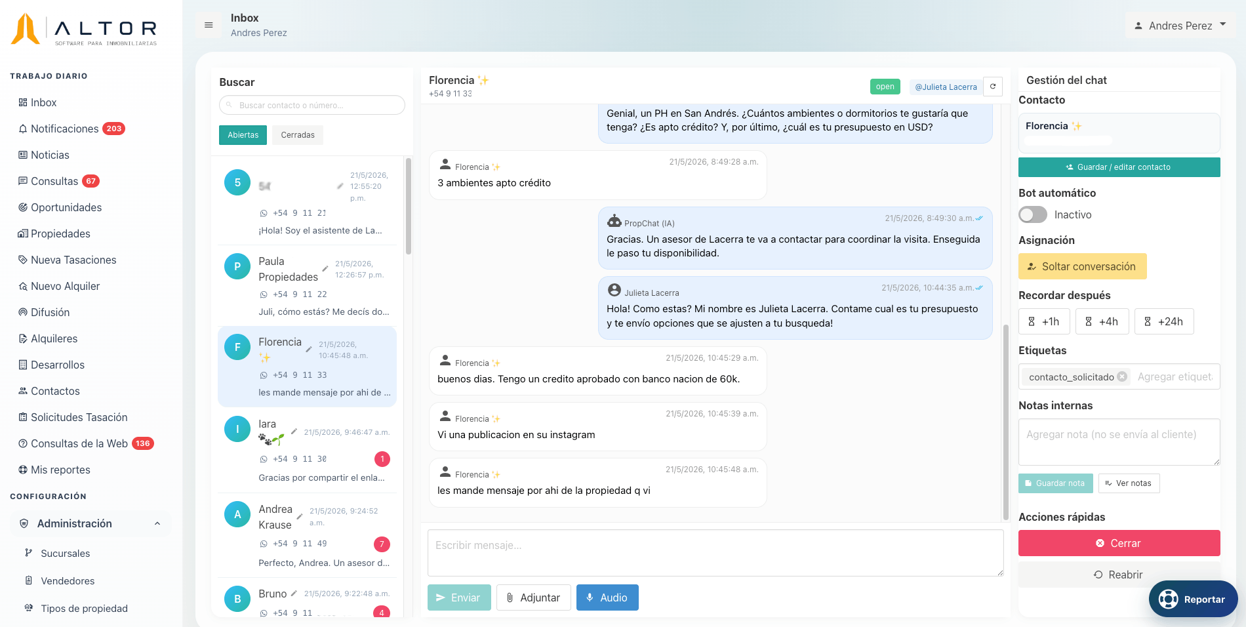Open Sucursales under Administración

(x=58, y=554)
